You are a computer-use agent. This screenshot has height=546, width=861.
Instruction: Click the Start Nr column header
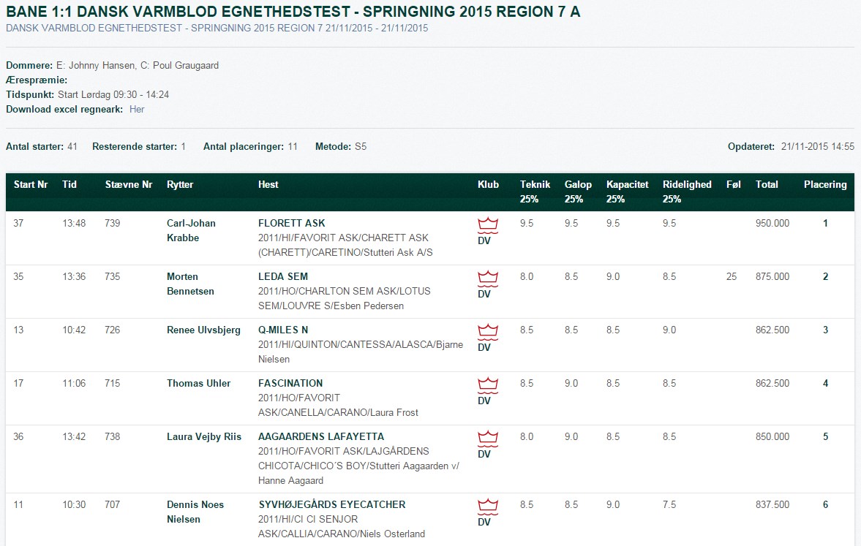click(31, 184)
